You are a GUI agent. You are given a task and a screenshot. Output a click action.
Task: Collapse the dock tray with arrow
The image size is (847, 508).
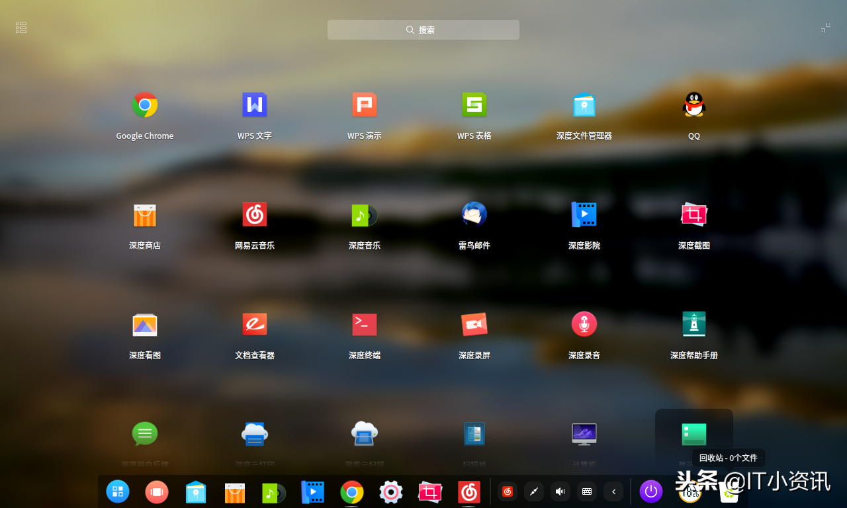coord(613,491)
